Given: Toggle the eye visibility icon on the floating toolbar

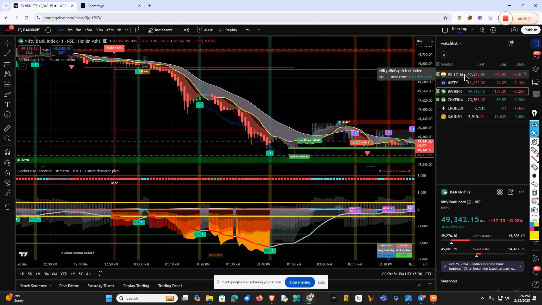Looking at the screenshot, I should (534, 124).
